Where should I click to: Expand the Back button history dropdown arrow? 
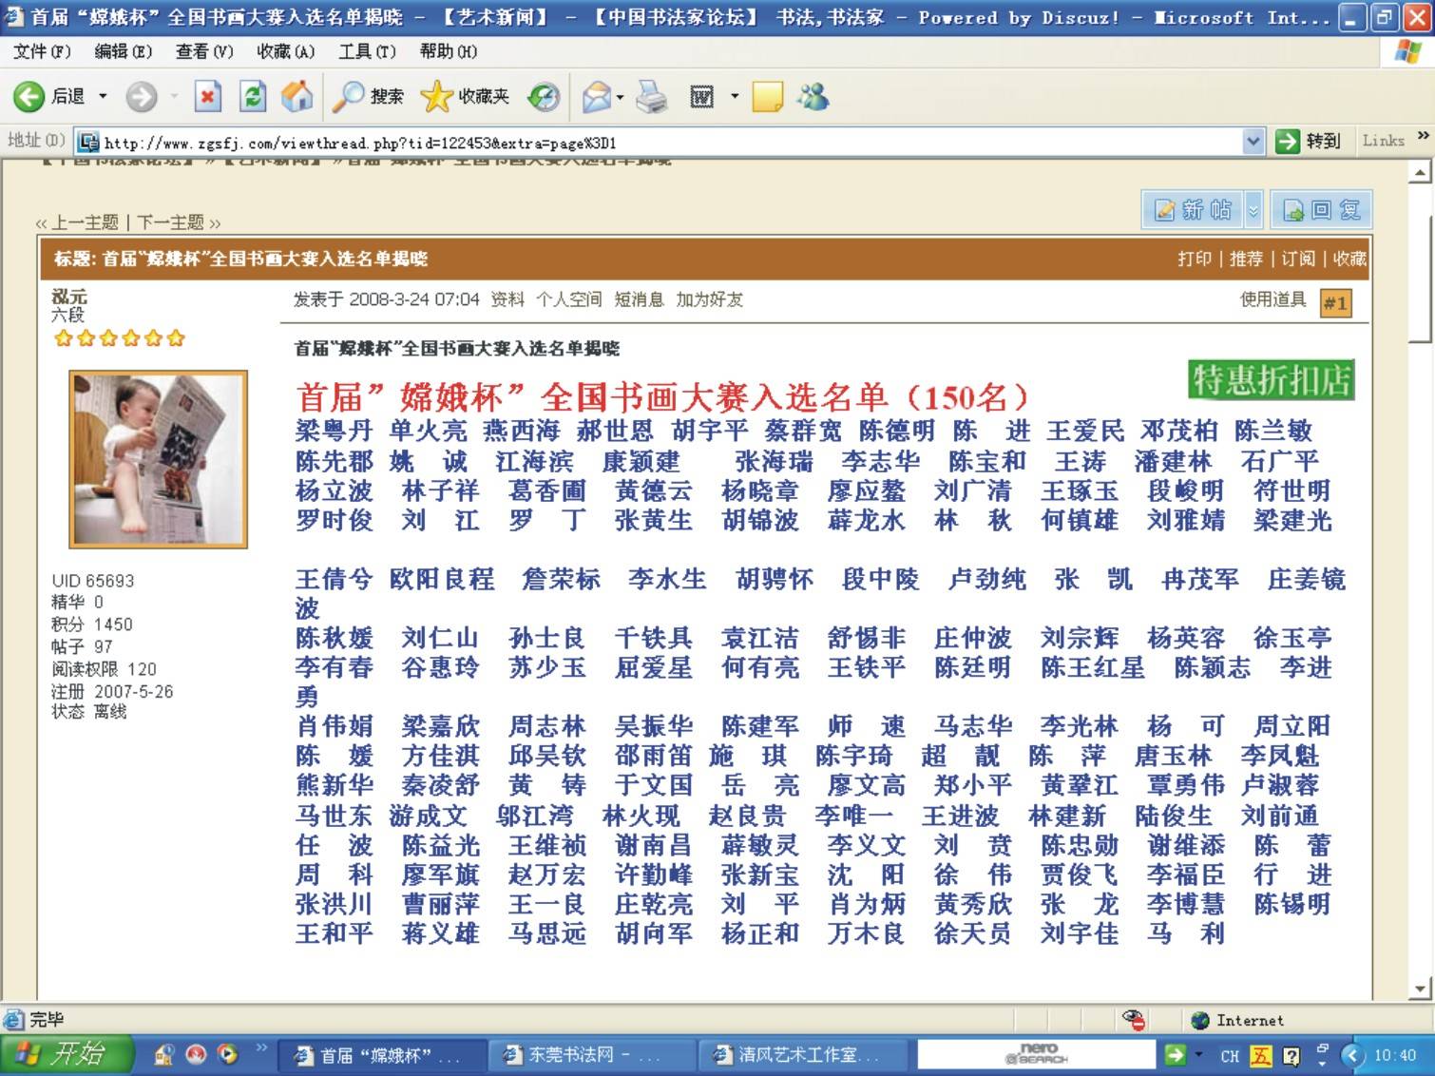103,96
